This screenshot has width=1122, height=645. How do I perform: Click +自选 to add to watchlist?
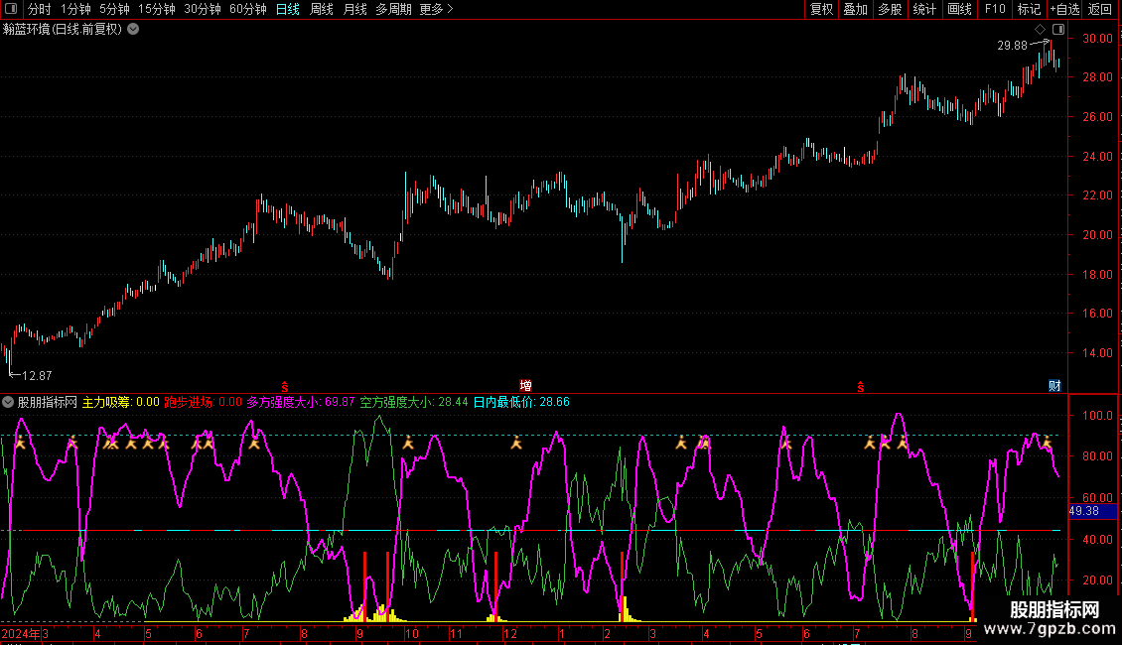click(x=1064, y=10)
